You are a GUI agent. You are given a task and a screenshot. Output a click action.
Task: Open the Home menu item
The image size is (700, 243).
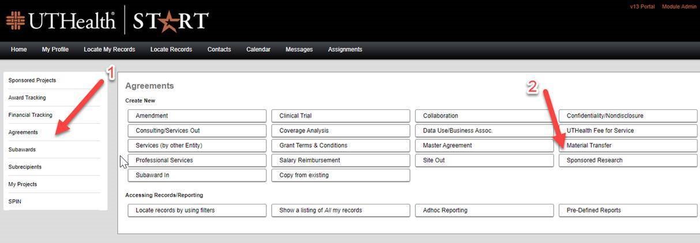point(19,50)
